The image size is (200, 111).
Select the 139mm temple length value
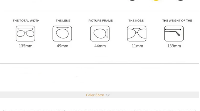coord(174,46)
